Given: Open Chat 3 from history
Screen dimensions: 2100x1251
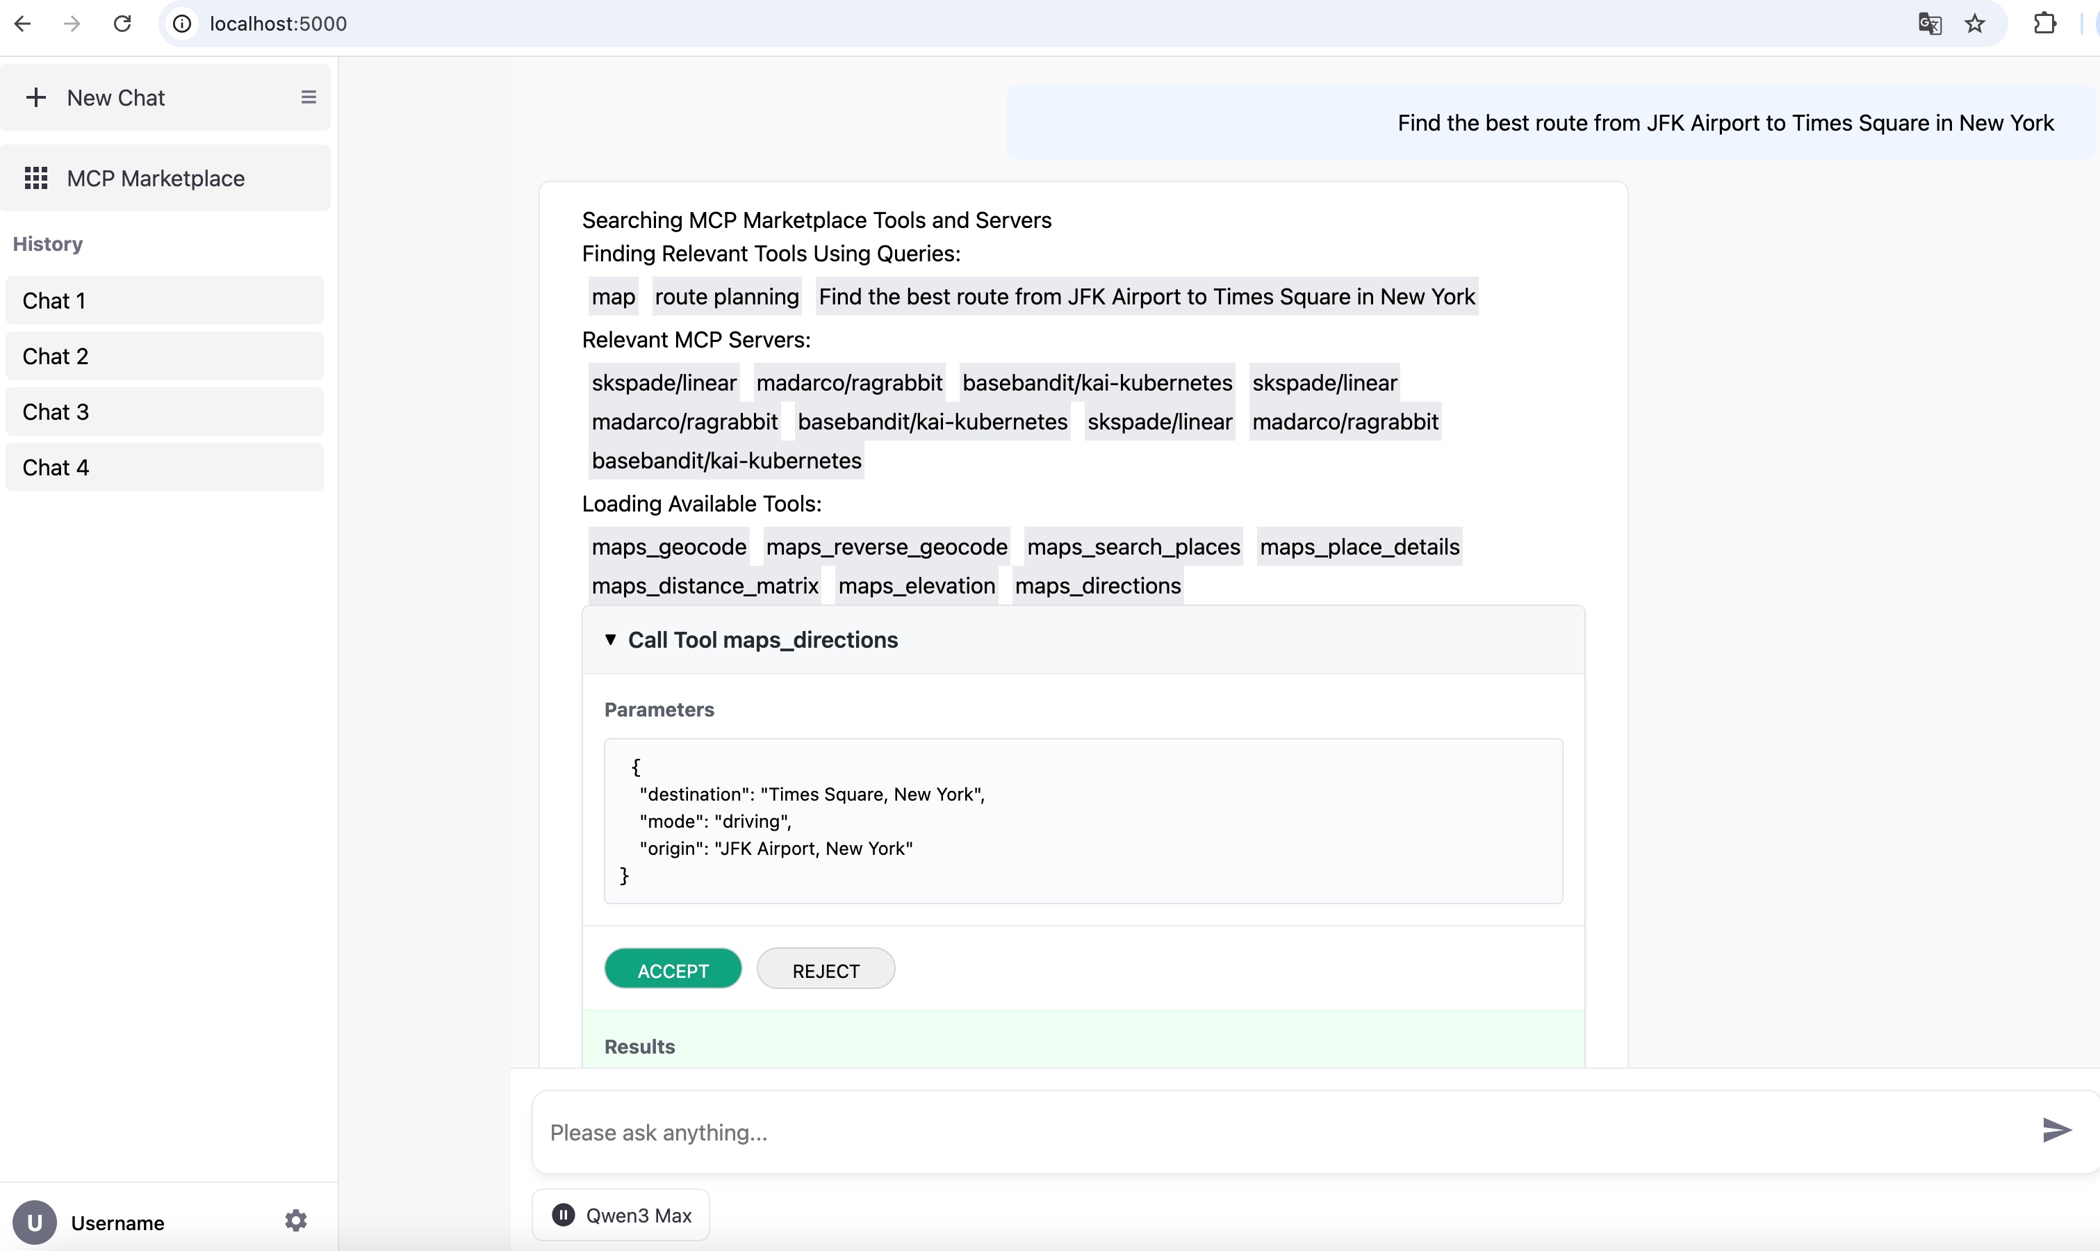Looking at the screenshot, I should [164, 412].
